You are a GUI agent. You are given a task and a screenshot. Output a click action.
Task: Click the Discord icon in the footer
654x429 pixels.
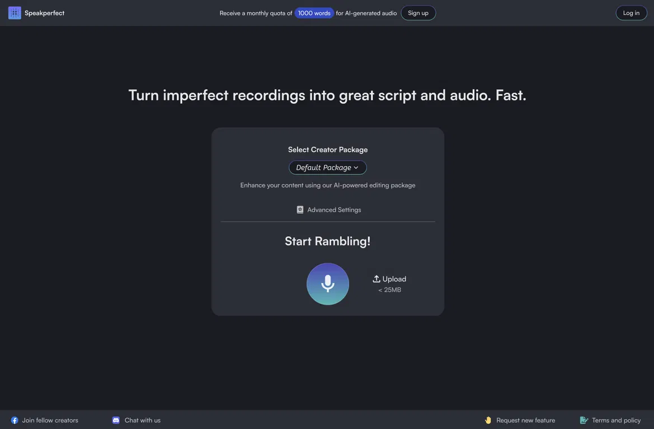click(116, 420)
